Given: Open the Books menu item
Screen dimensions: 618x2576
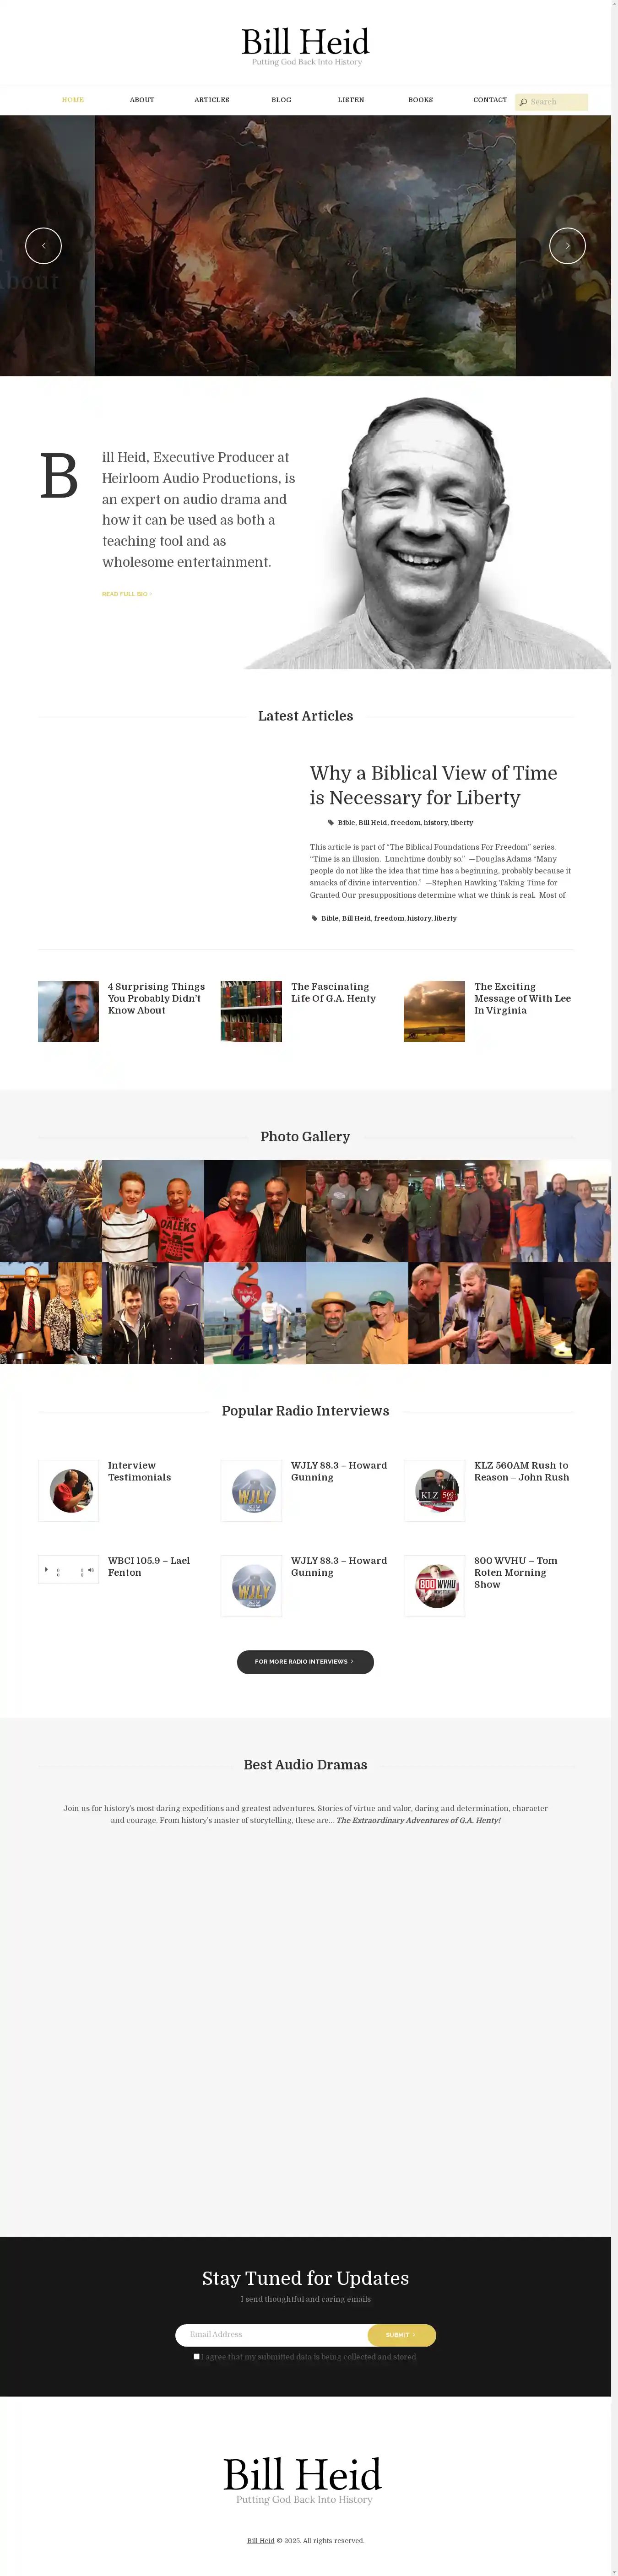Looking at the screenshot, I should pos(420,100).
